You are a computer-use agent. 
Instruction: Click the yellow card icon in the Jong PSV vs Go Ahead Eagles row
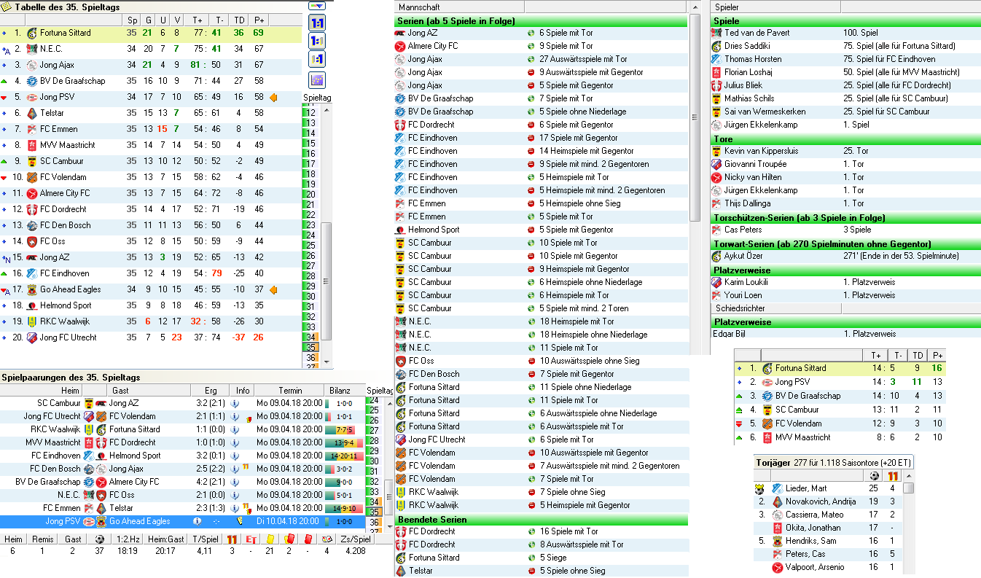pos(238,521)
